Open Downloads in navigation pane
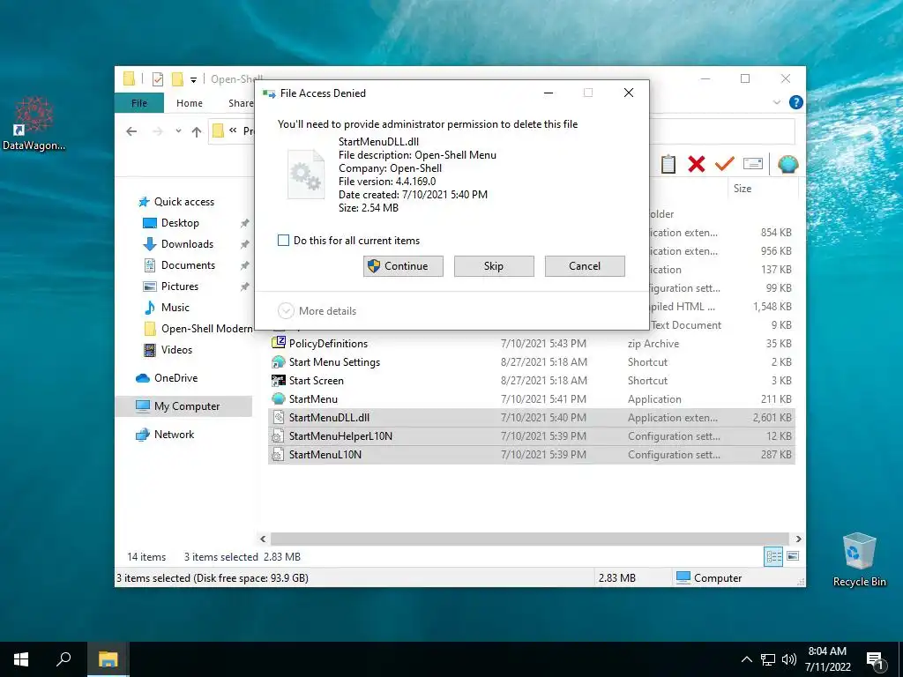 [x=178, y=244]
